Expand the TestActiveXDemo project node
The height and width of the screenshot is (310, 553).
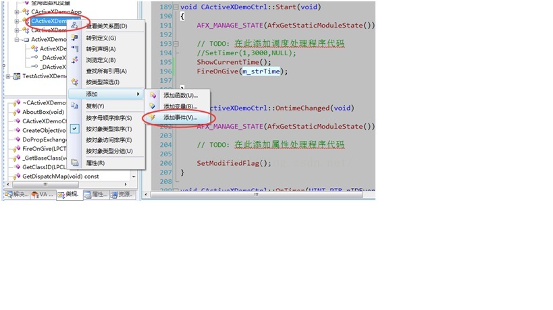click(7, 76)
